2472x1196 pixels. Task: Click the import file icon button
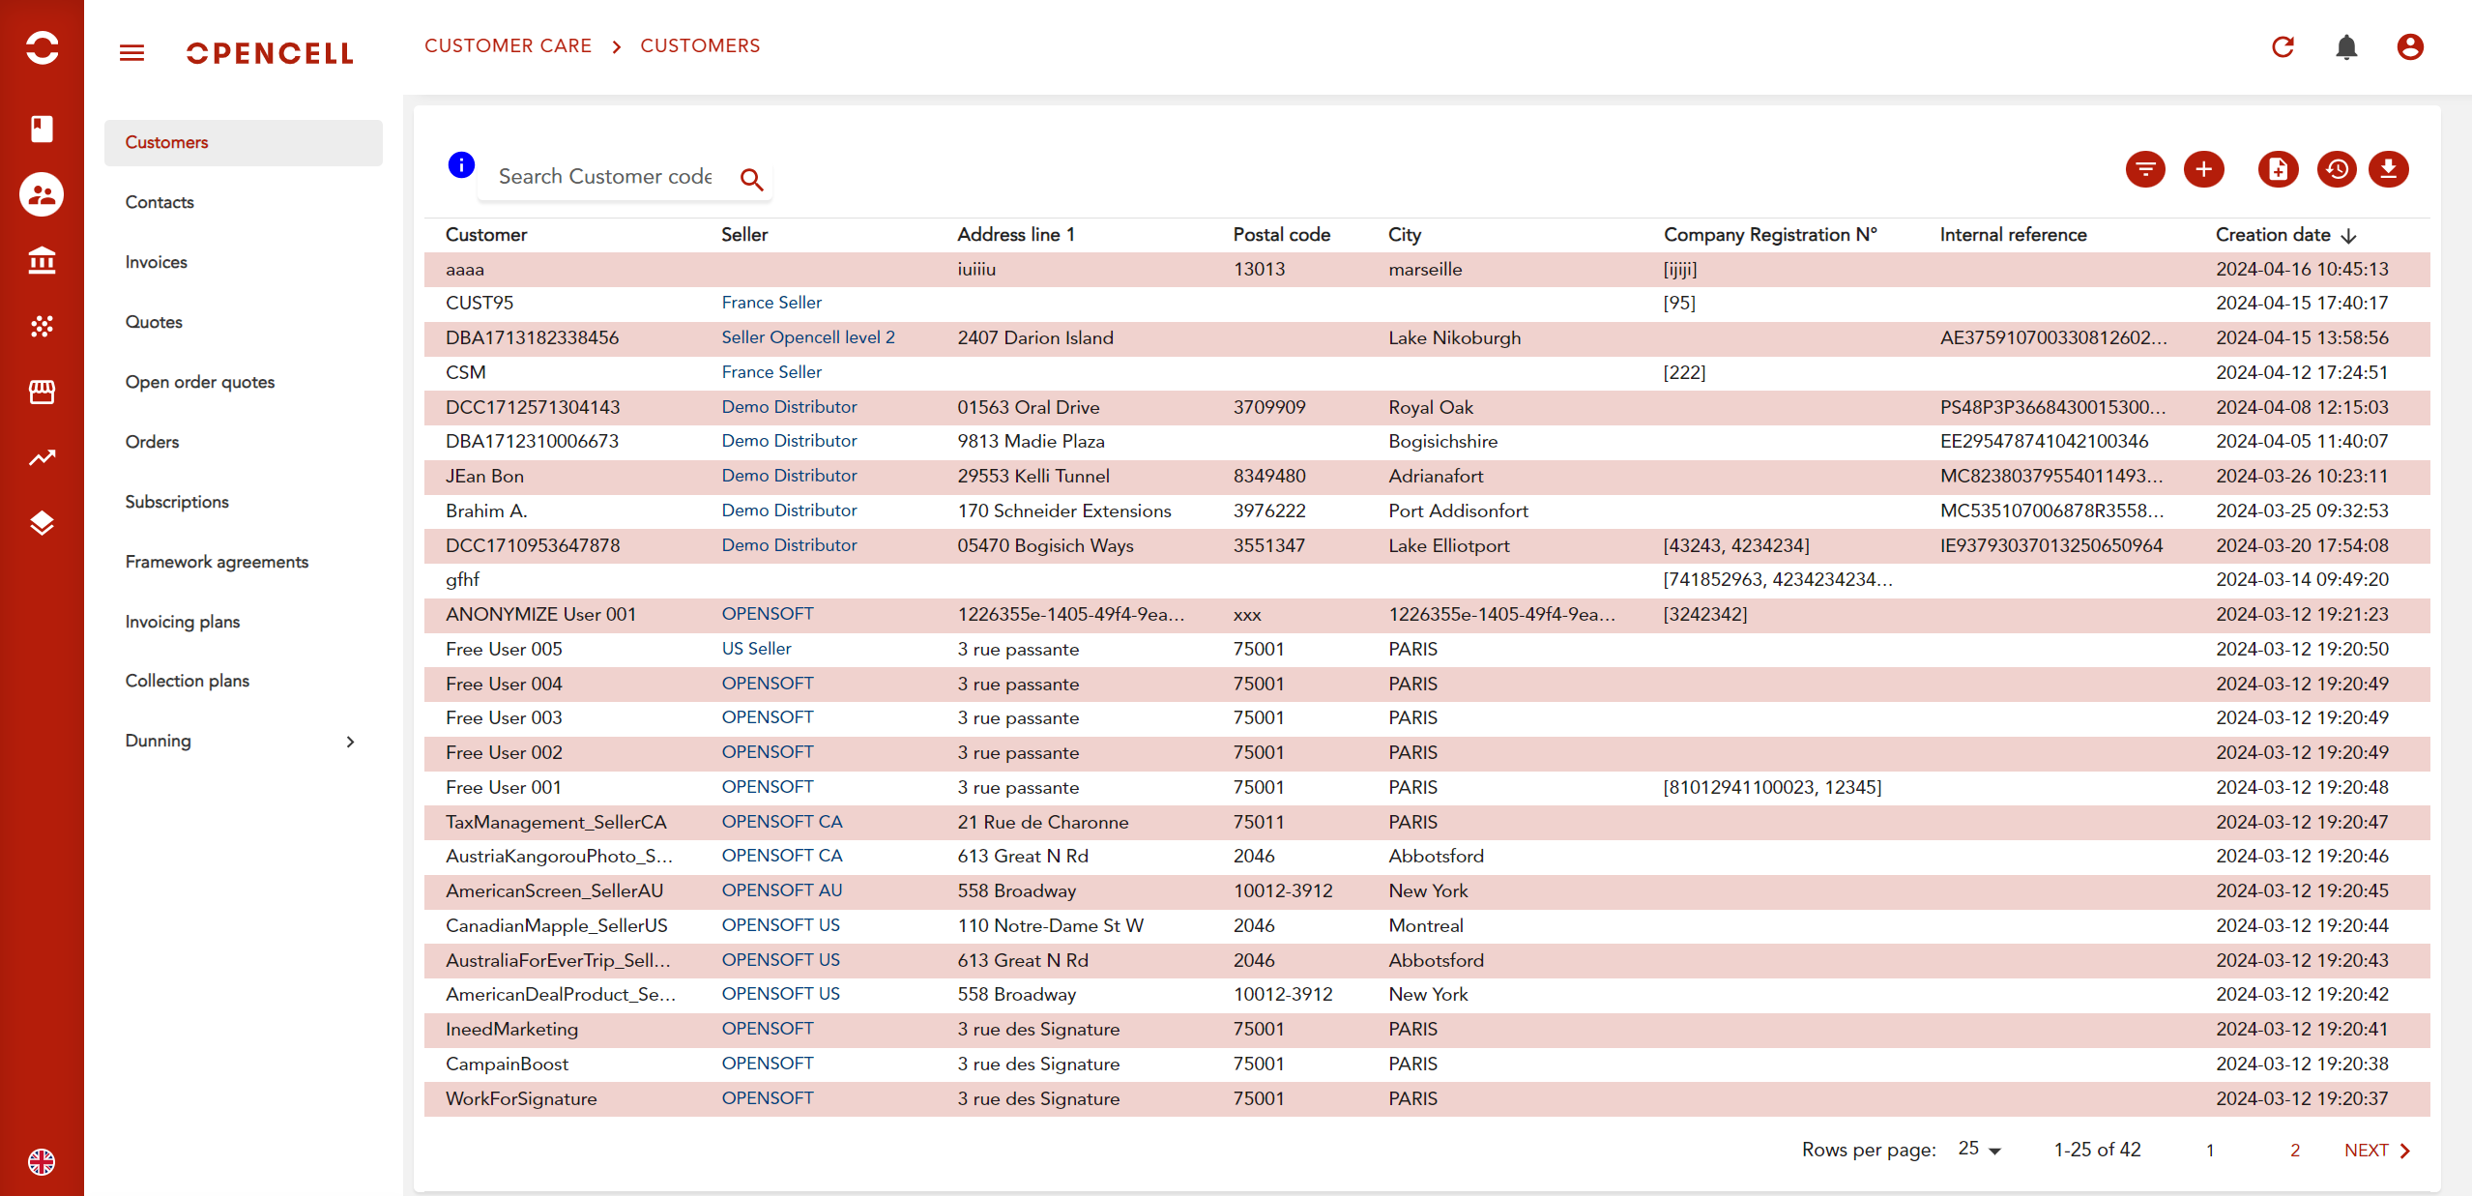click(x=2278, y=170)
